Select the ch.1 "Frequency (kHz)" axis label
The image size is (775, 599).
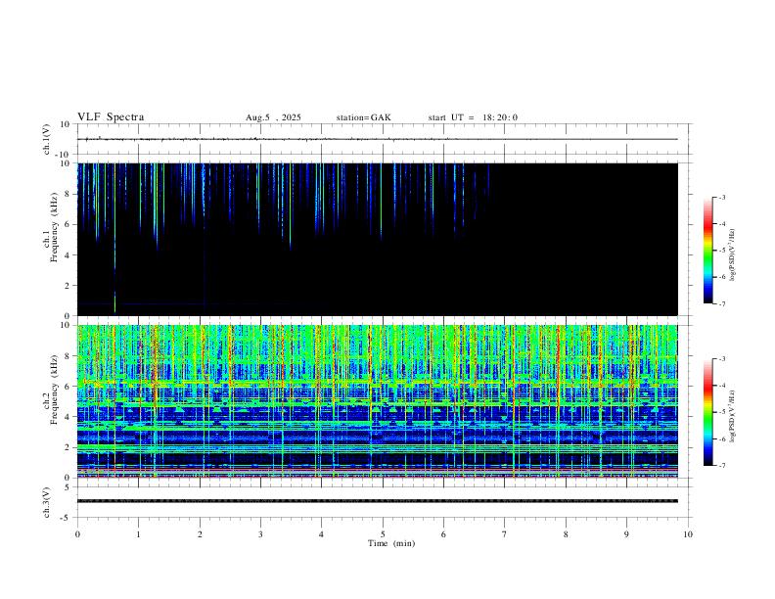[54, 227]
